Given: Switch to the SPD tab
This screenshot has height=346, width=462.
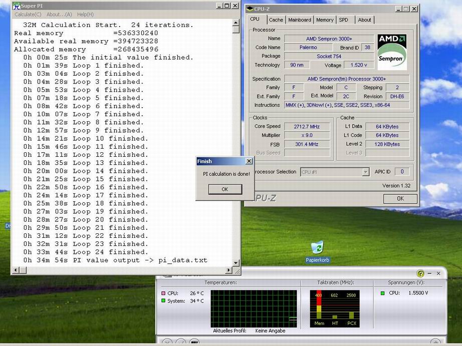Looking at the screenshot, I should click(x=344, y=20).
